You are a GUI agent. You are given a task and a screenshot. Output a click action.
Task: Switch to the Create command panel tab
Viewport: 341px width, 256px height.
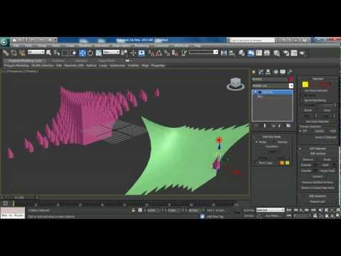click(x=254, y=72)
